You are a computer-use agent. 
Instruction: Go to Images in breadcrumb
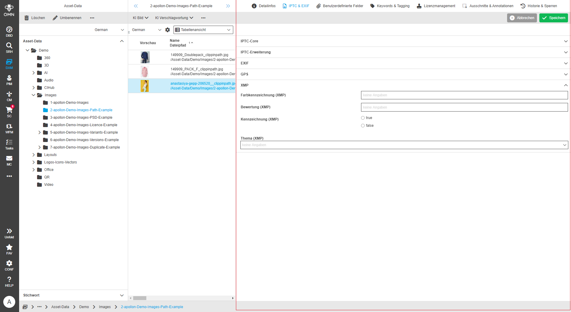[105, 307]
